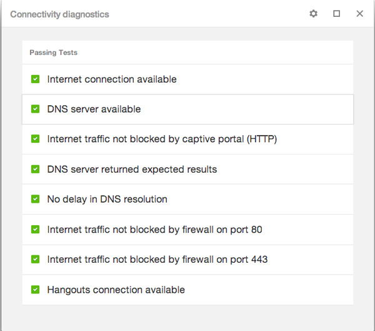Expand Hangouts connection available test

116,290
